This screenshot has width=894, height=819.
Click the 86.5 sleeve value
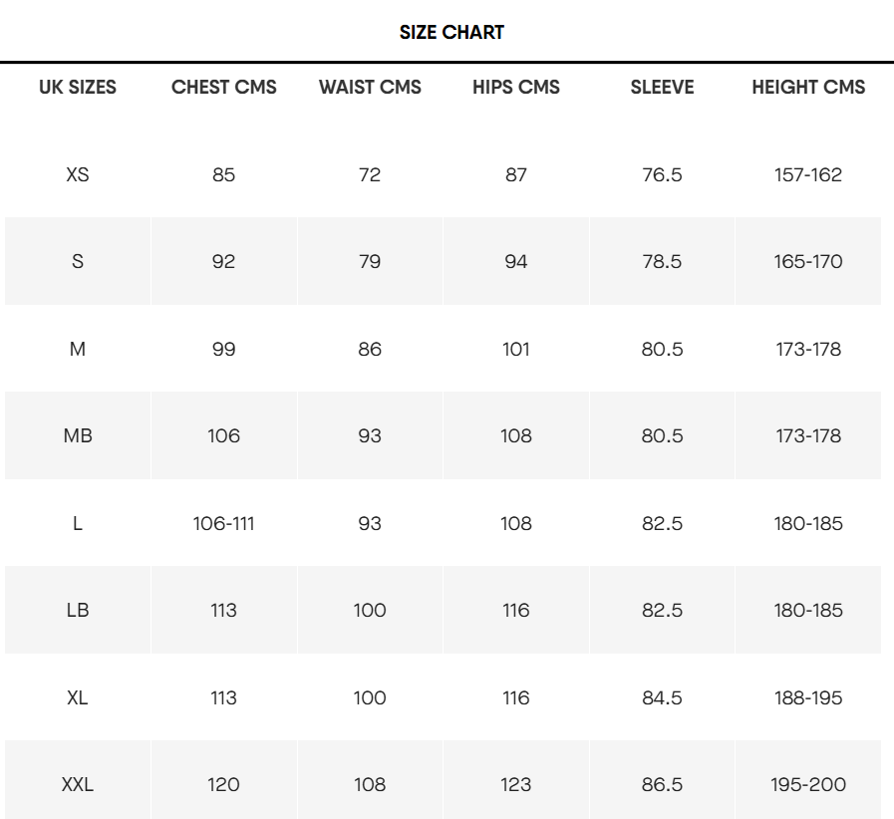662,784
